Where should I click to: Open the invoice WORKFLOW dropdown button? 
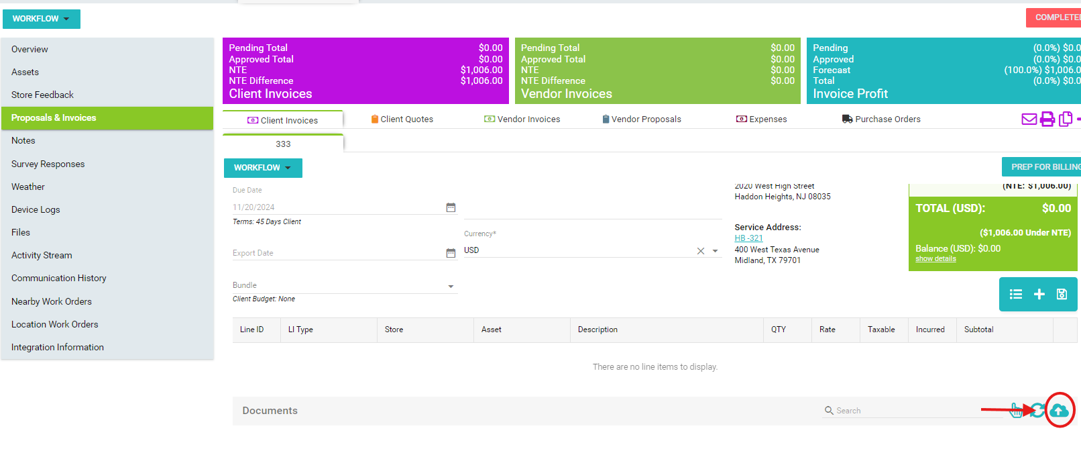tap(263, 168)
